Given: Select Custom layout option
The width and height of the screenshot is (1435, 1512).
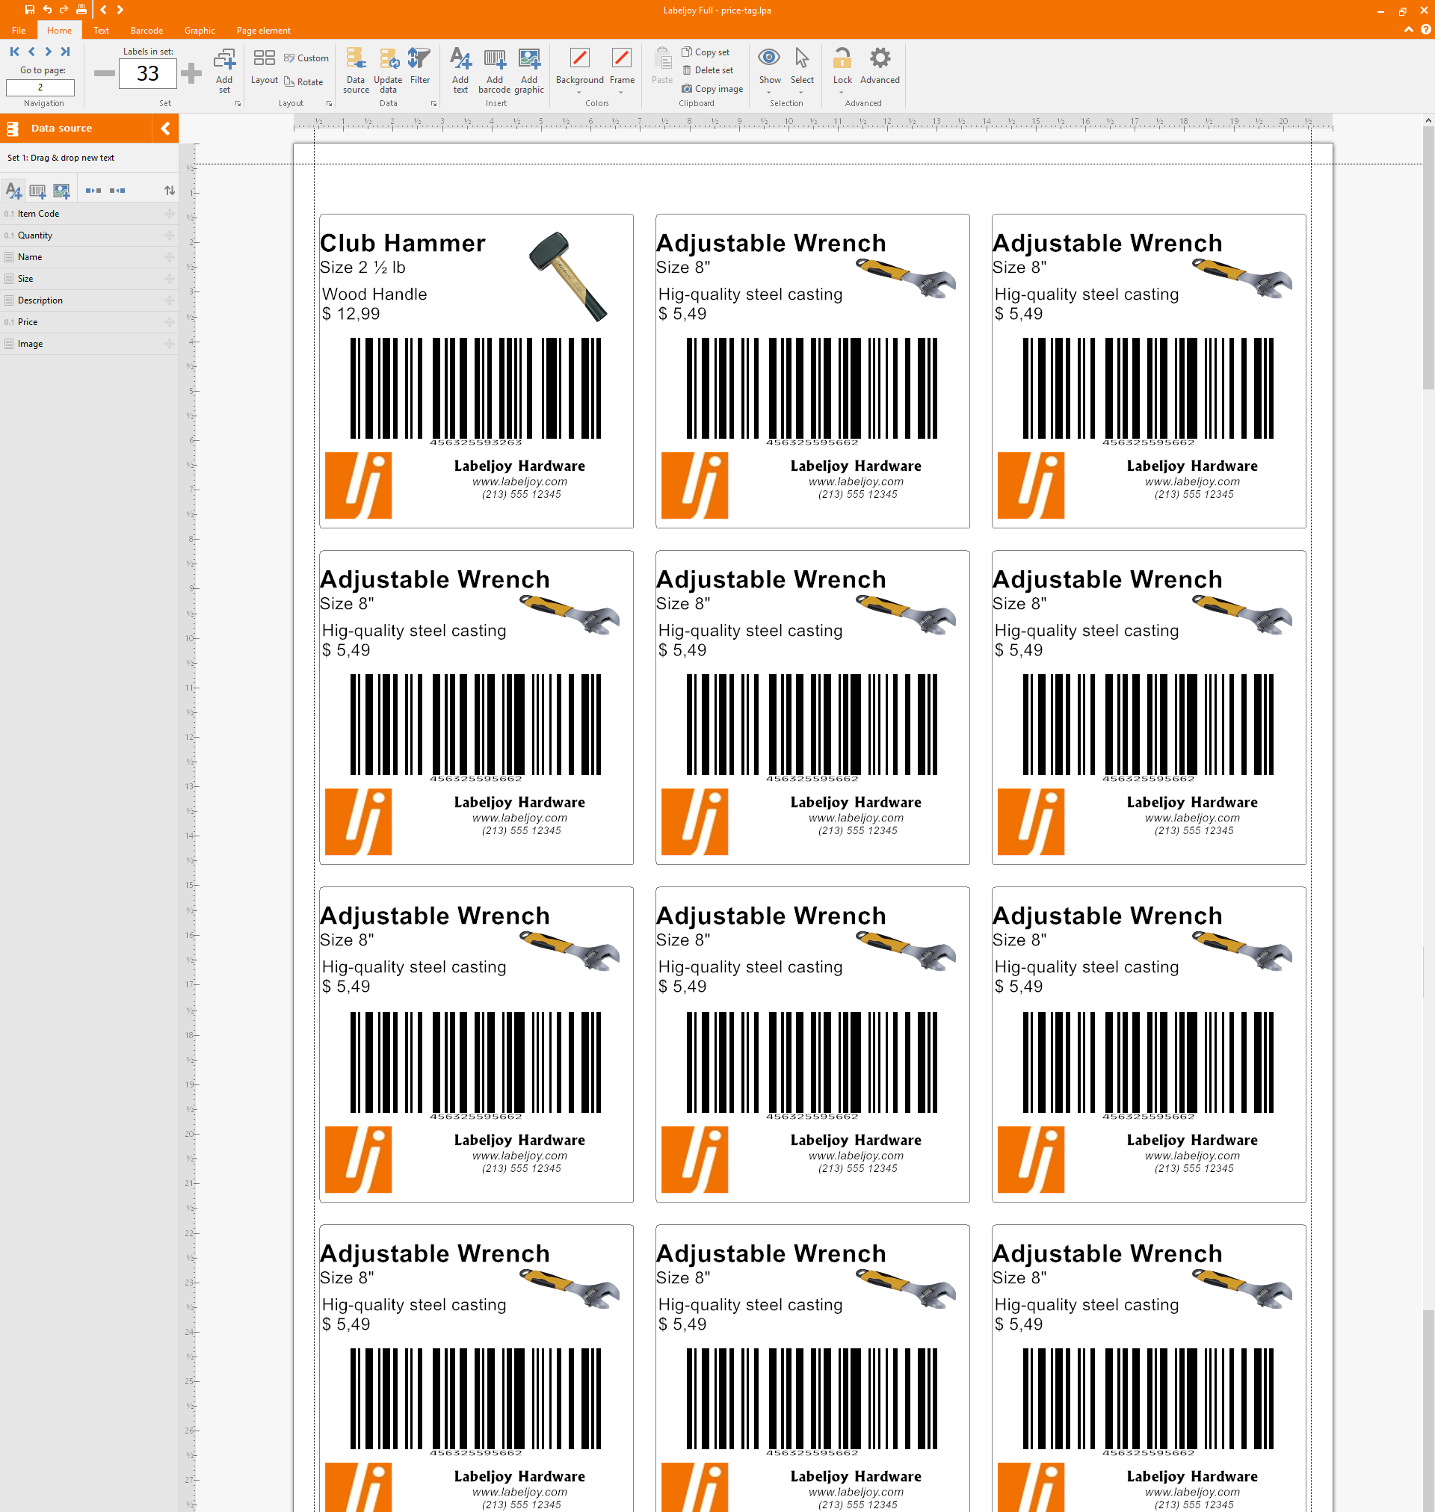Looking at the screenshot, I should tap(306, 58).
